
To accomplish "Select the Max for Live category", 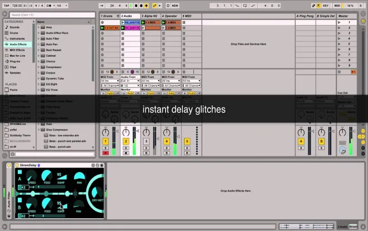I will (x=17, y=56).
